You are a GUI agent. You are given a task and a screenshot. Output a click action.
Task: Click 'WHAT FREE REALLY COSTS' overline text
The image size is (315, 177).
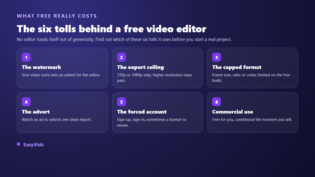[57, 16]
